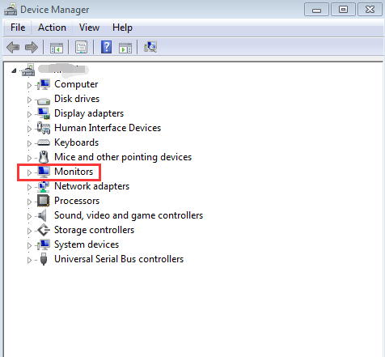Image resolution: width=385 pixels, height=357 pixels.
Task: Expand the Network adapters arrow
Action: pos(29,187)
